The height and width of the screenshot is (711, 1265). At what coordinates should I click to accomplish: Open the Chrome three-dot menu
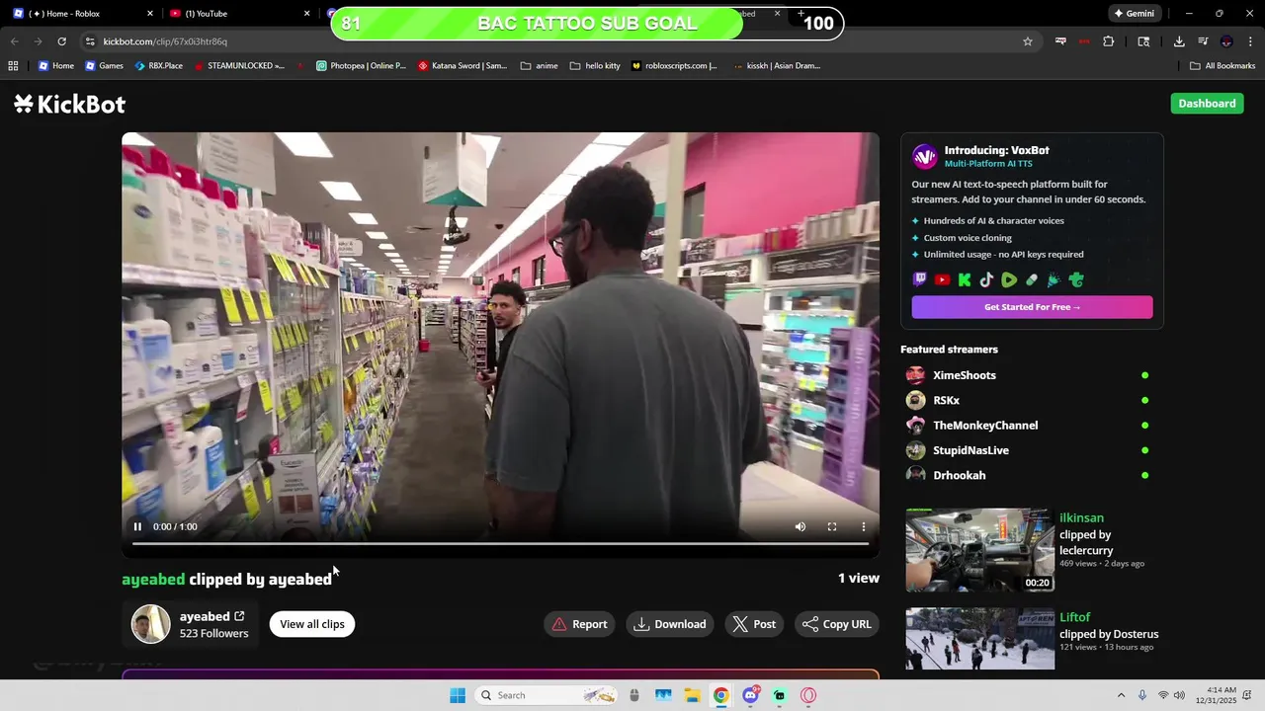click(1250, 41)
